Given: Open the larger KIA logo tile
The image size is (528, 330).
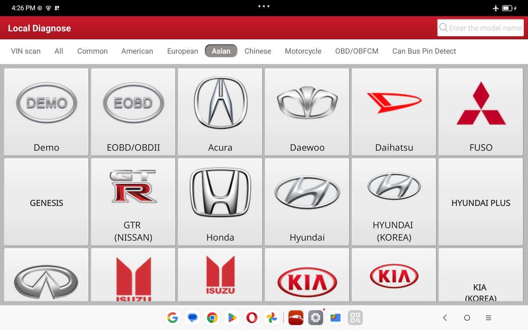Looking at the screenshot, I should click(x=307, y=275).
